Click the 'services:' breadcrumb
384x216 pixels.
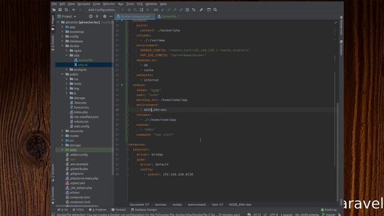click(x=161, y=205)
